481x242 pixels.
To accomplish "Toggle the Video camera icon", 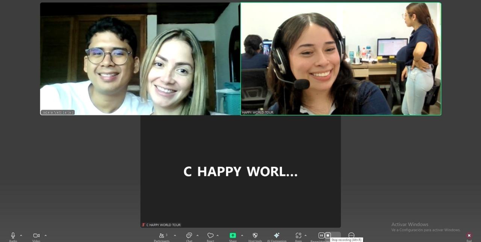I will (x=36, y=236).
